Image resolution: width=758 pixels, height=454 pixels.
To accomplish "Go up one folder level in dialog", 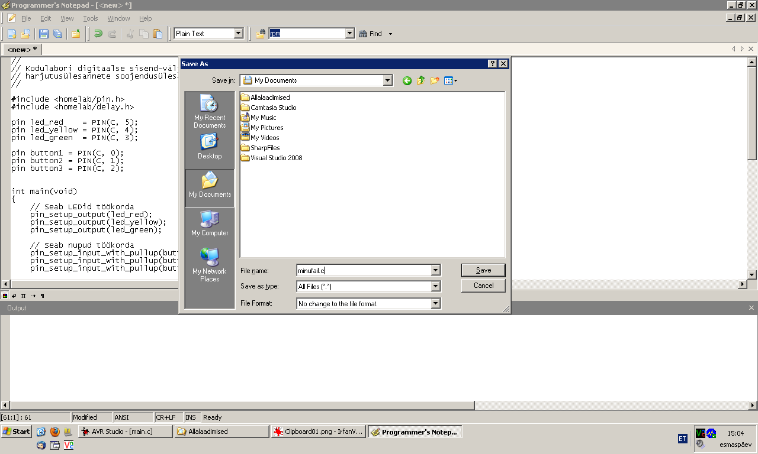I will click(420, 81).
